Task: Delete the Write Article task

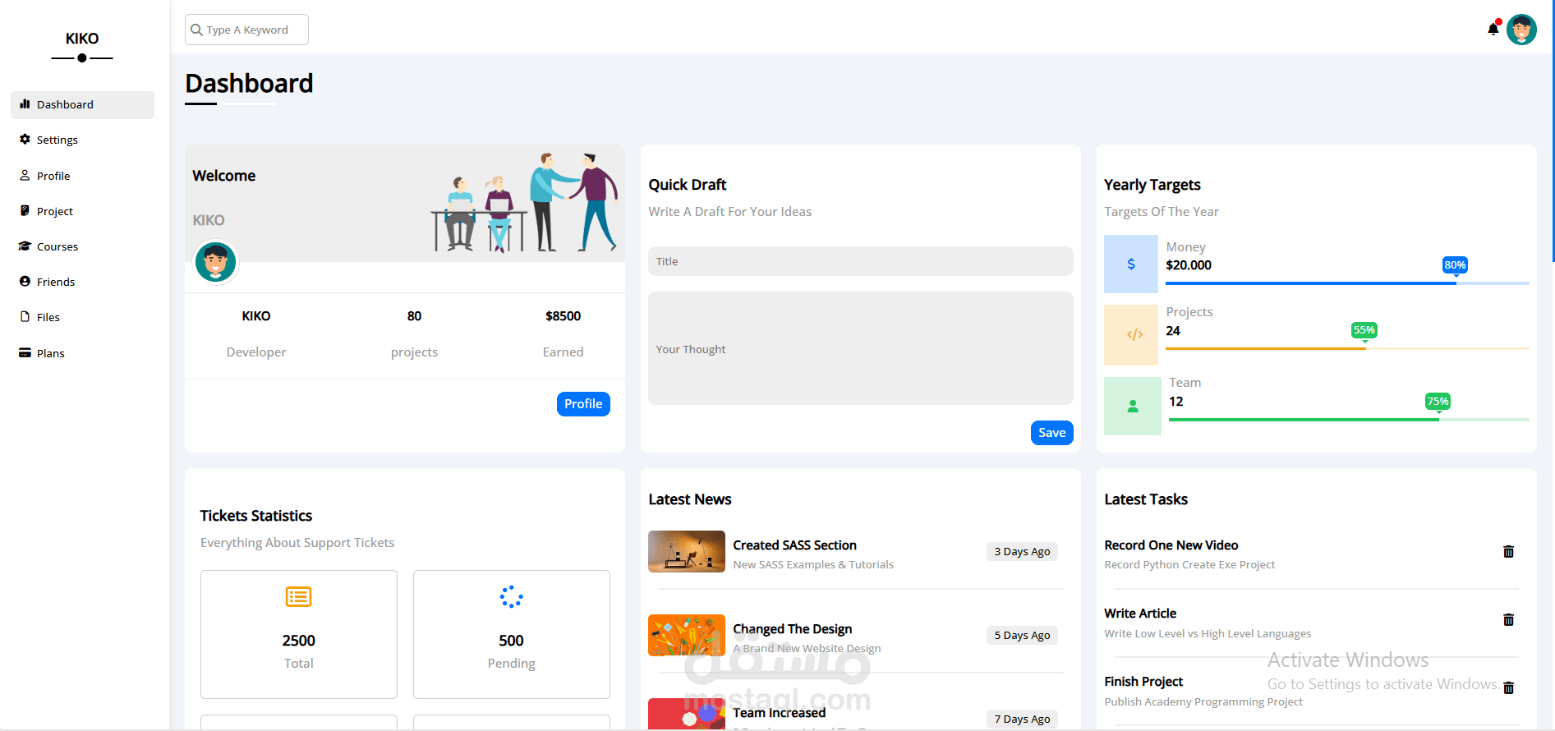Action: [1508, 619]
